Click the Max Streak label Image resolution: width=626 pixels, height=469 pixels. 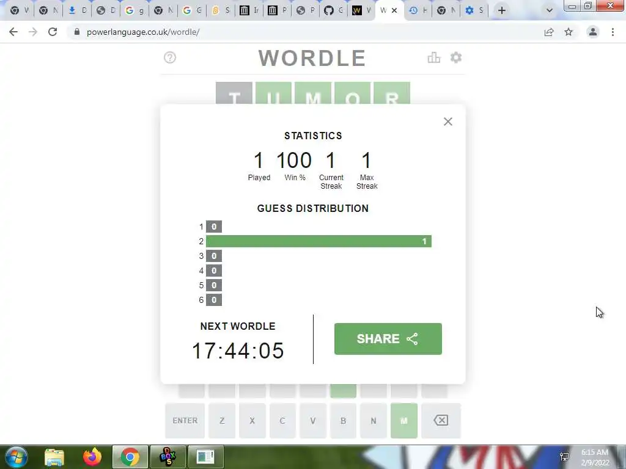pos(367,182)
